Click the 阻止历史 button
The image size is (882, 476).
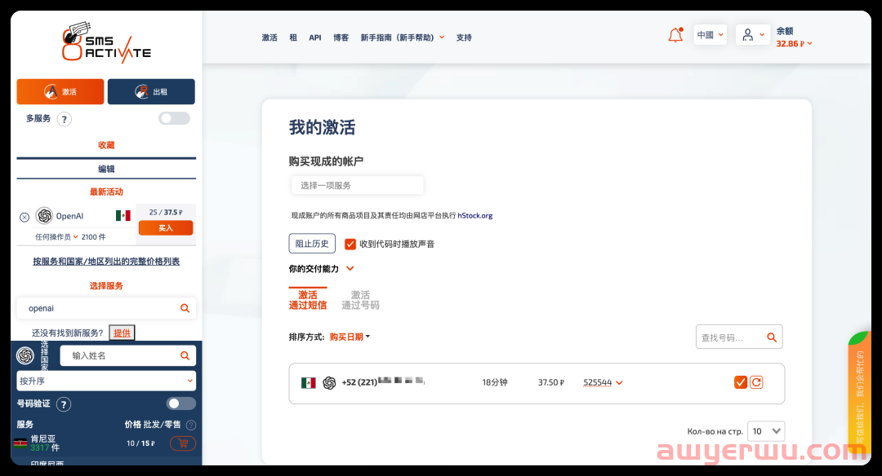(x=312, y=244)
